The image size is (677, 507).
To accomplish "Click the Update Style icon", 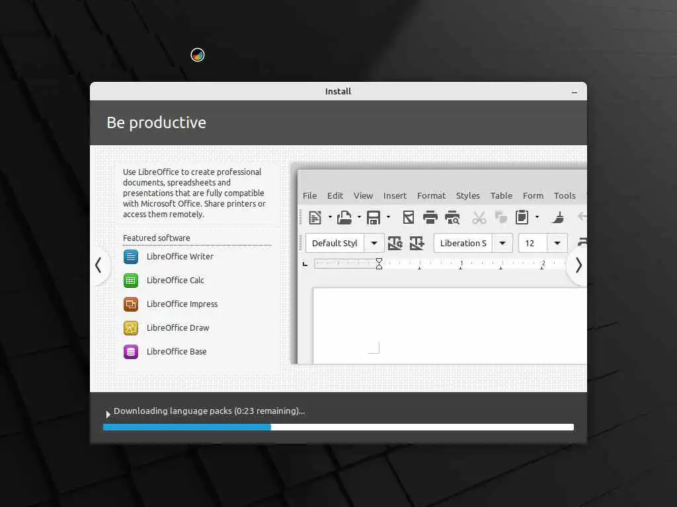I will point(395,243).
